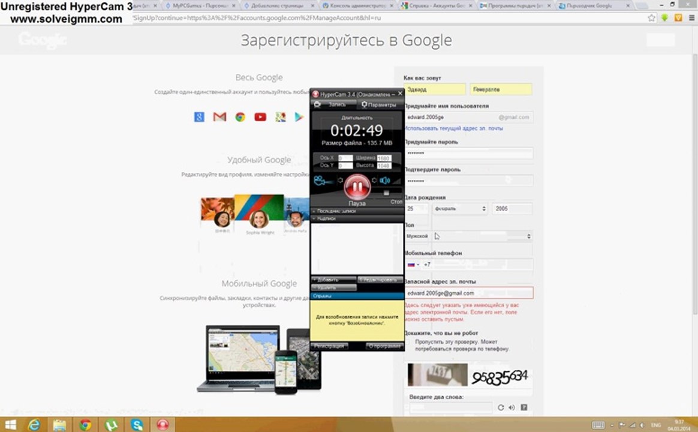Select the Справка header bar in HyperCam
The image size is (698, 432).
click(x=357, y=296)
